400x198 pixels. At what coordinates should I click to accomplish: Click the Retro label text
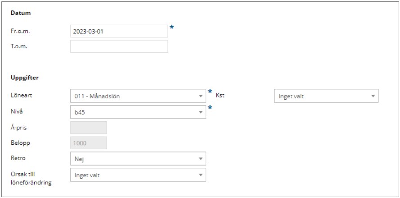coord(18,158)
